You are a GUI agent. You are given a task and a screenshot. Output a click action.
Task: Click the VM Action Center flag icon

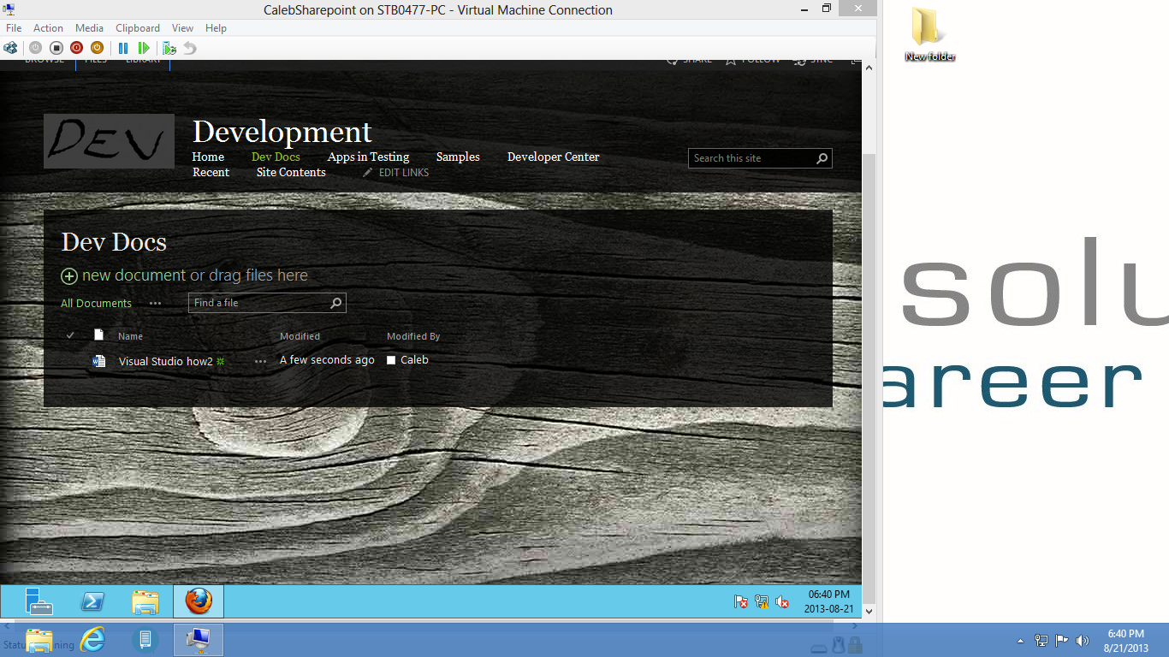click(741, 601)
